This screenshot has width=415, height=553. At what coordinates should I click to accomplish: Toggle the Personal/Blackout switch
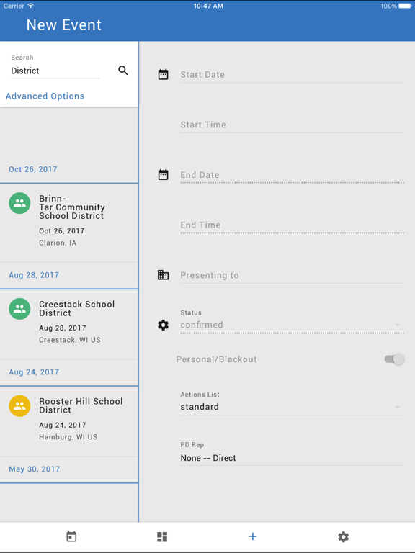[x=394, y=359]
